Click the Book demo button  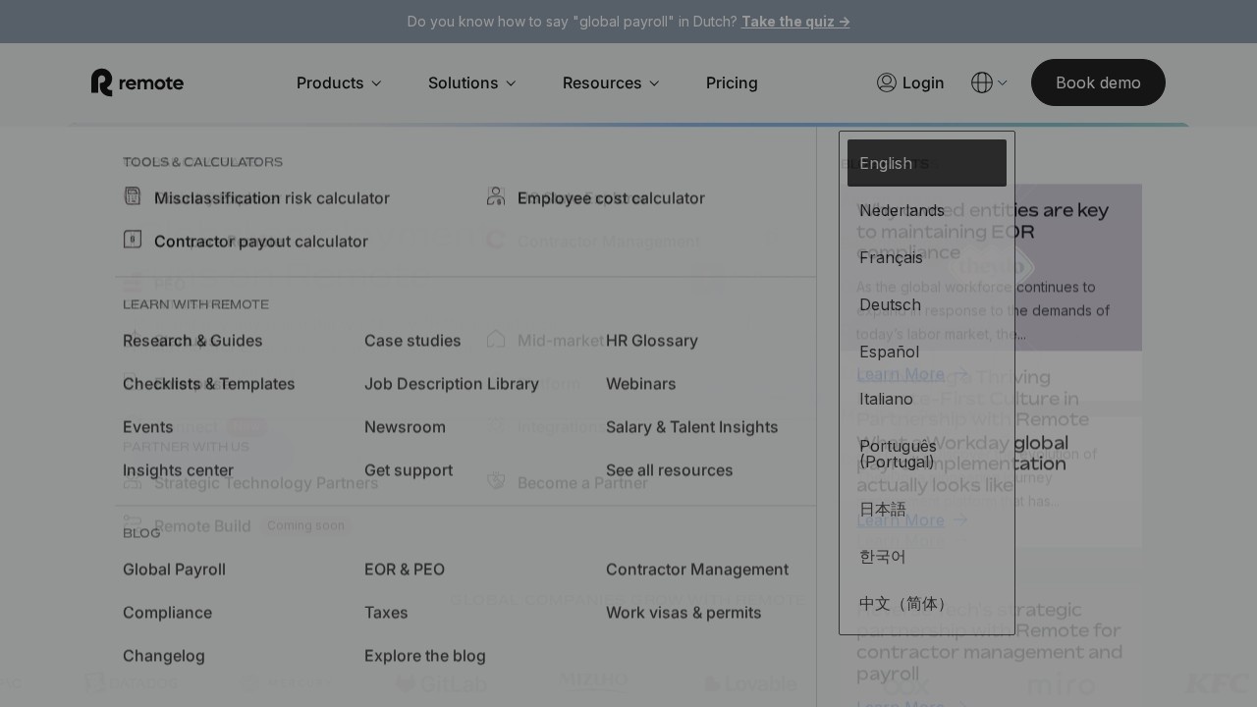coord(1098,82)
